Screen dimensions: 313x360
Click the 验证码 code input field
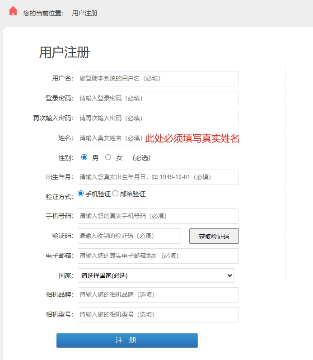(129, 236)
